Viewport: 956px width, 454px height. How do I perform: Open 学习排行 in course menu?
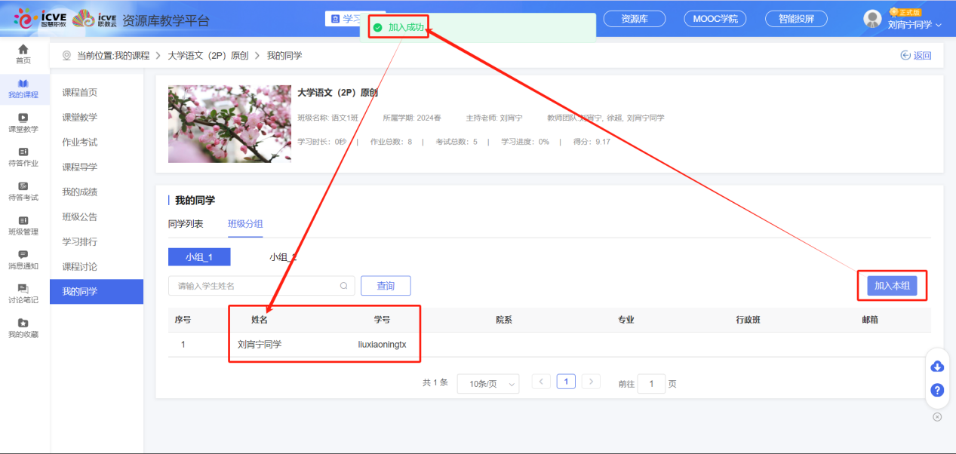click(79, 242)
